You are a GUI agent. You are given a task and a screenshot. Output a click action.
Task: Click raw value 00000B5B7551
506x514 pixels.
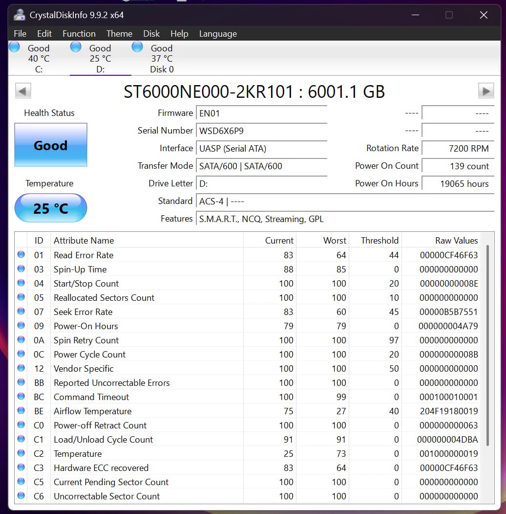449,312
